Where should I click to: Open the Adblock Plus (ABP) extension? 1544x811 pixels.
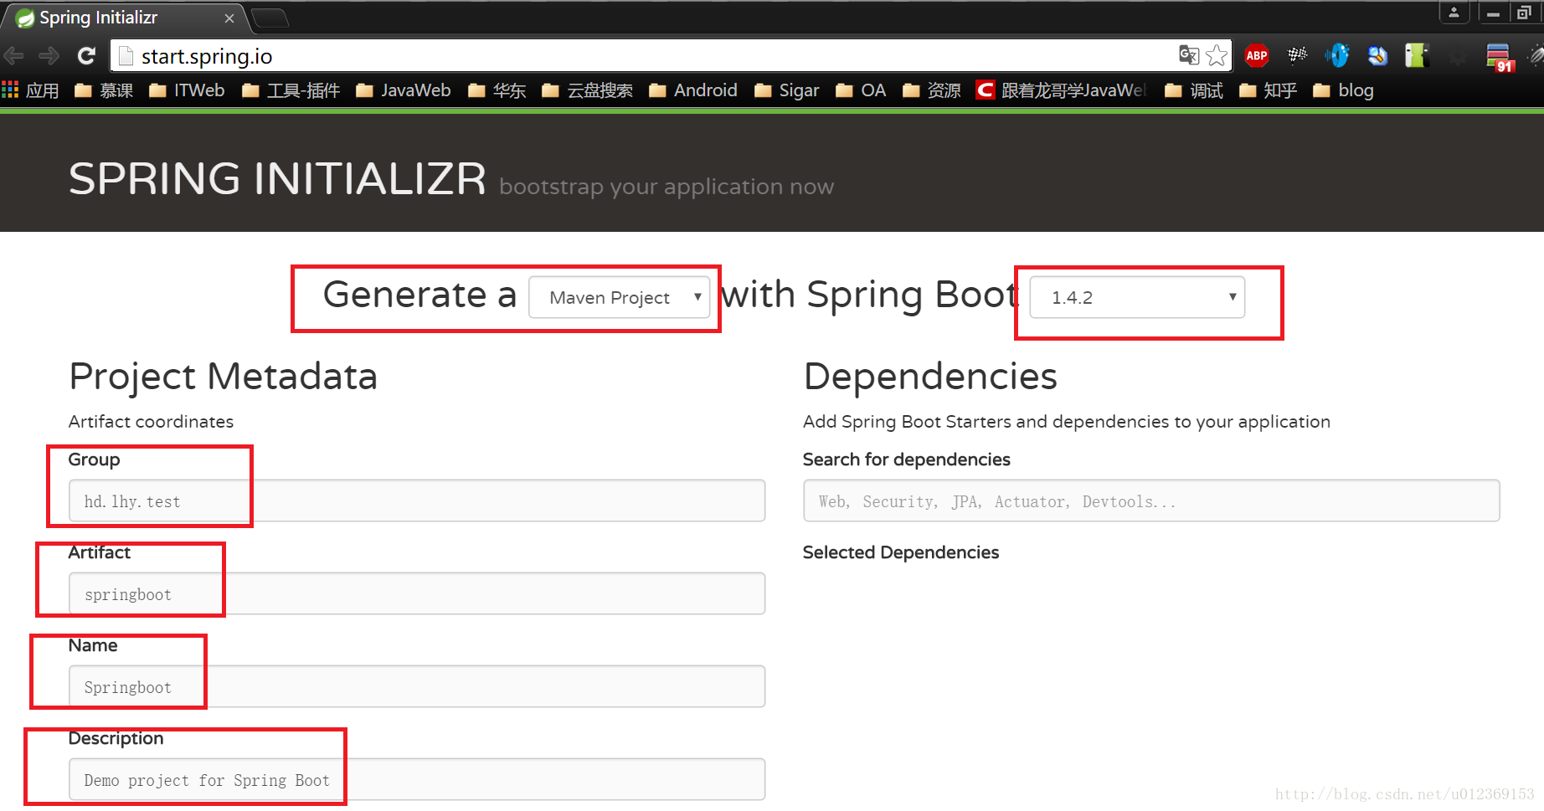pos(1256,55)
